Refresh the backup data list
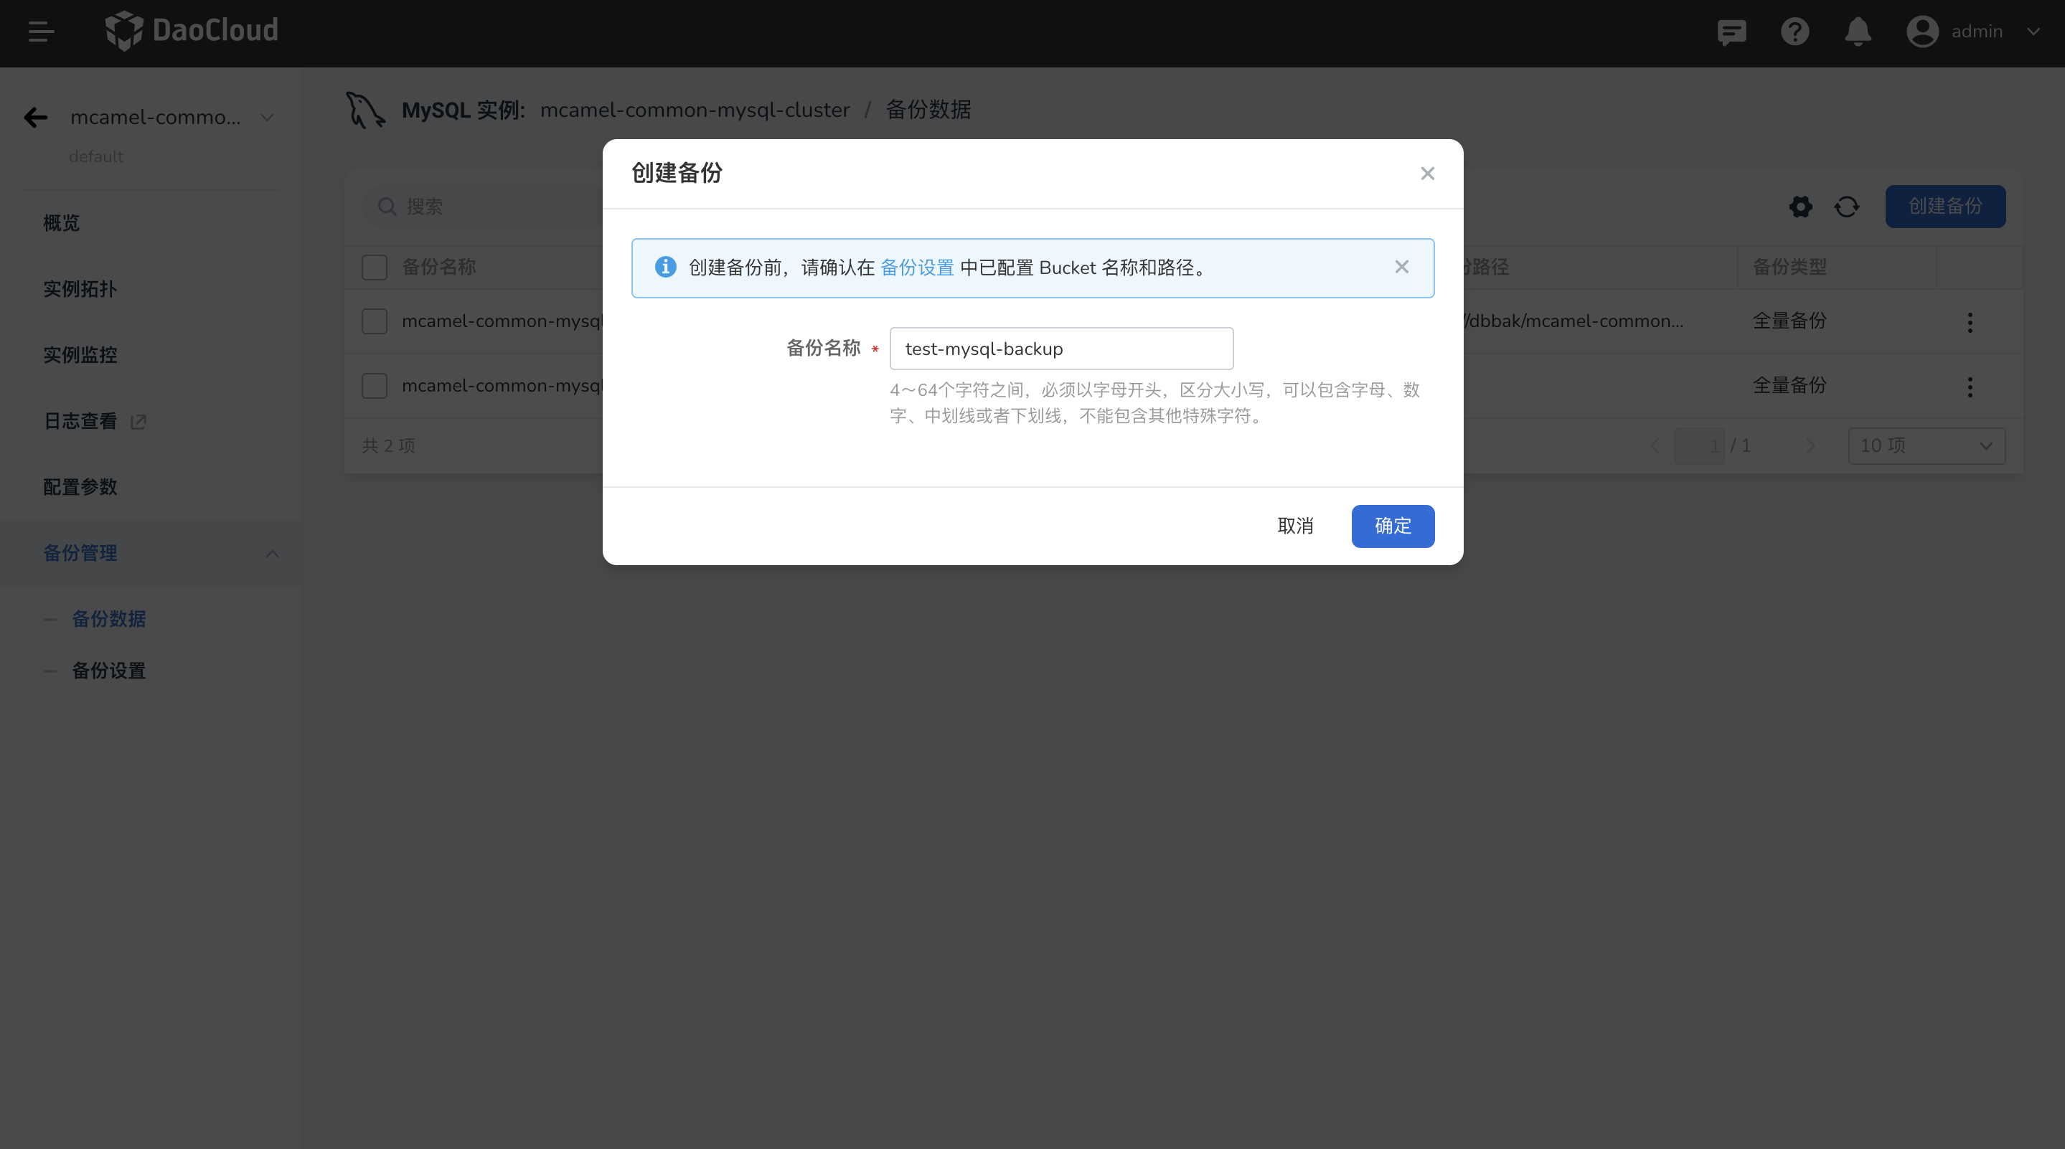The height and width of the screenshot is (1149, 2065). pos(1847,206)
